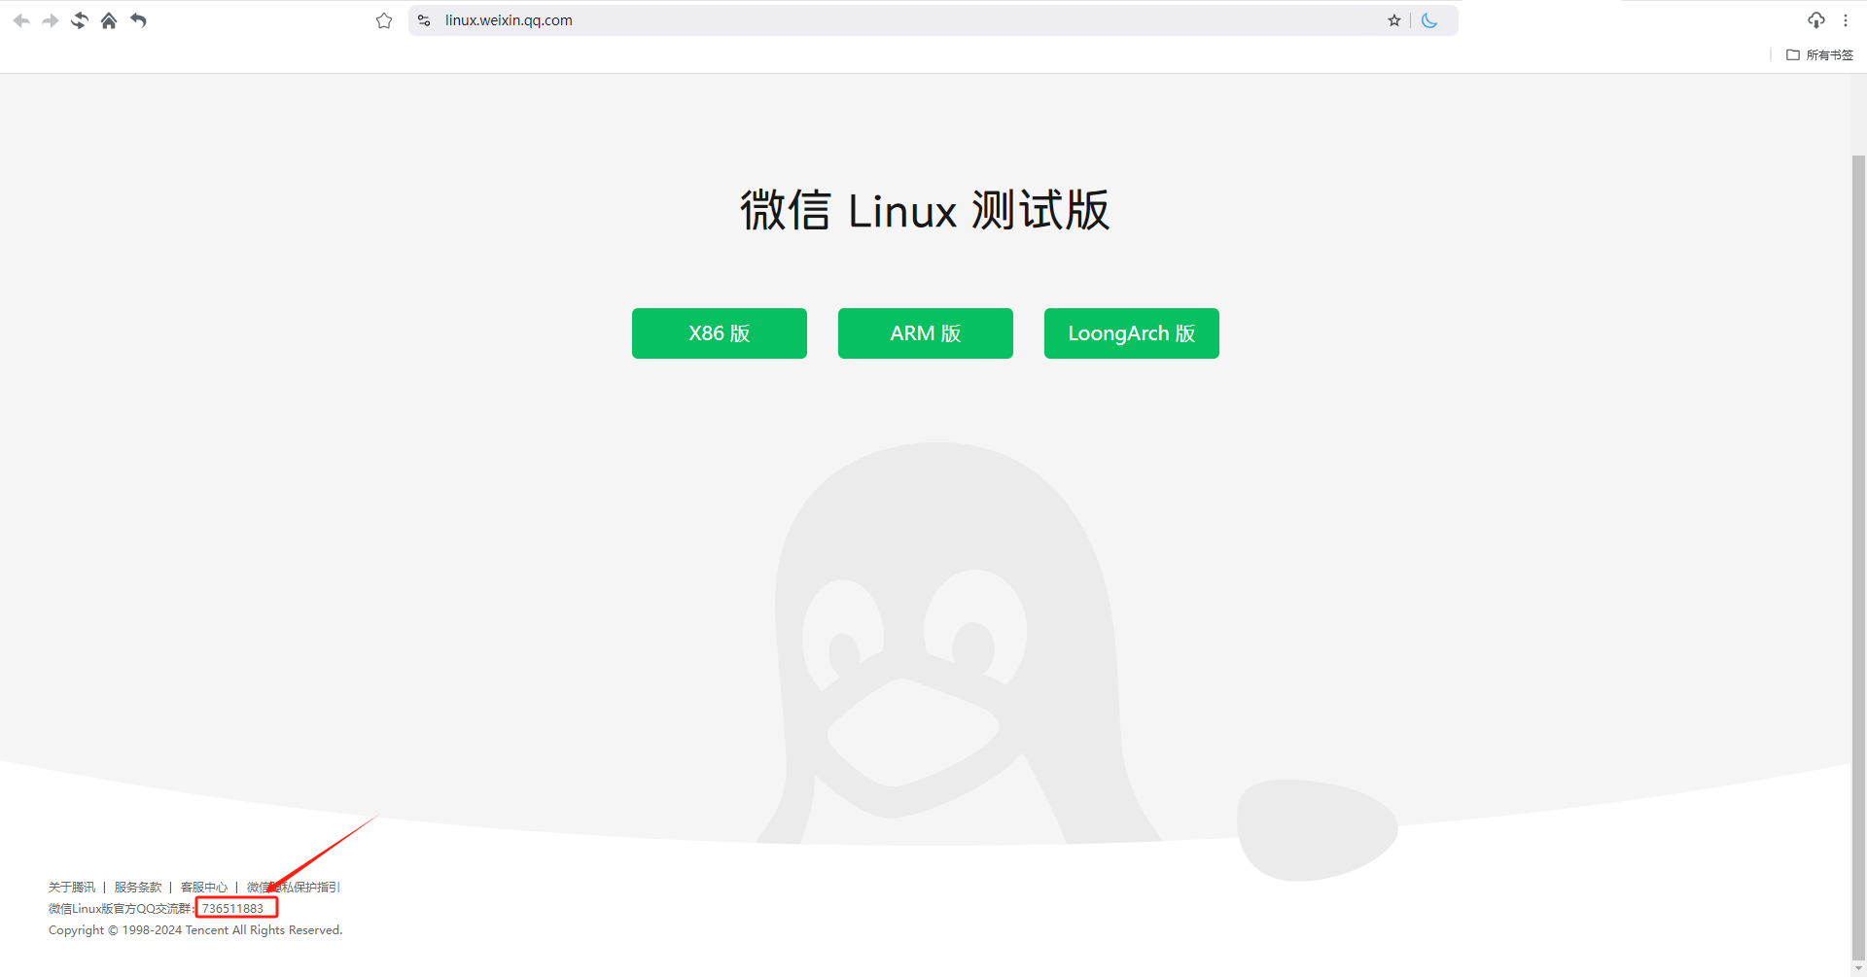Click the 微信 Linux 测试版 heading

coord(925,210)
